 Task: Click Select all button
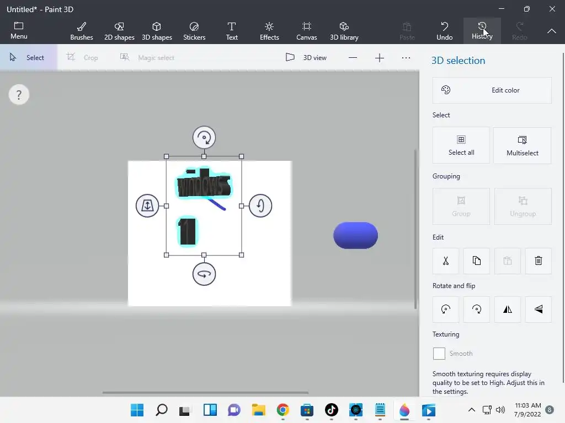coord(461,145)
